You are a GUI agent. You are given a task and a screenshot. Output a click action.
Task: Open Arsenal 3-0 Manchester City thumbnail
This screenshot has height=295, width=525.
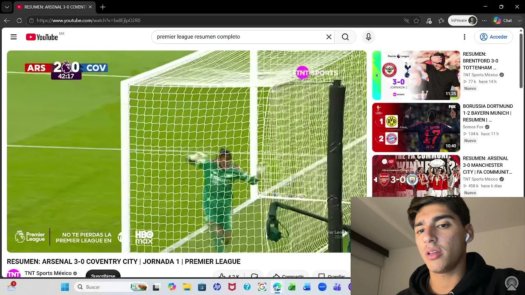(416, 176)
